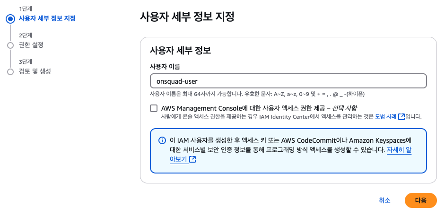Select the step 3 circle indicator
The width and height of the screenshot is (445, 217).
click(x=10, y=72)
